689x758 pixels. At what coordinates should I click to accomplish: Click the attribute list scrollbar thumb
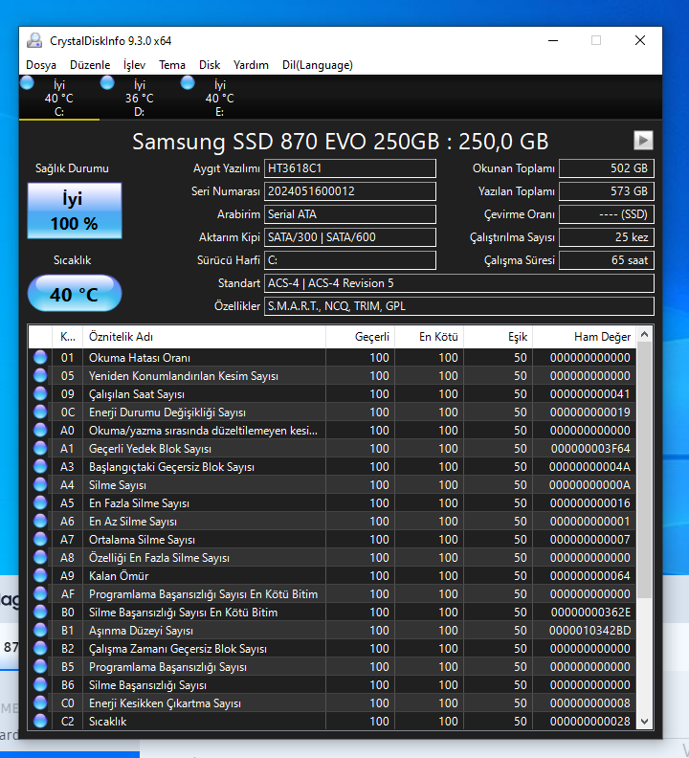tap(644, 470)
